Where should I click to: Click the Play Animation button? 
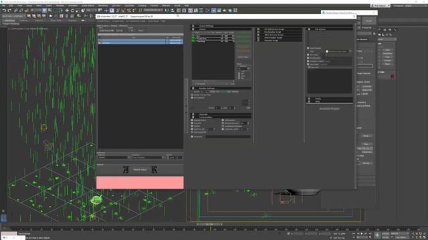[362, 233]
